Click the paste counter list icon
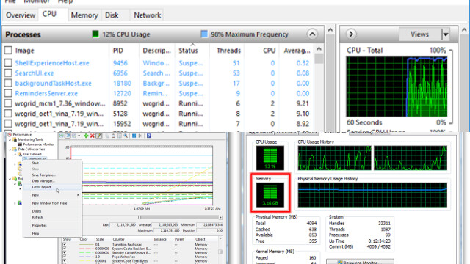 113,136
